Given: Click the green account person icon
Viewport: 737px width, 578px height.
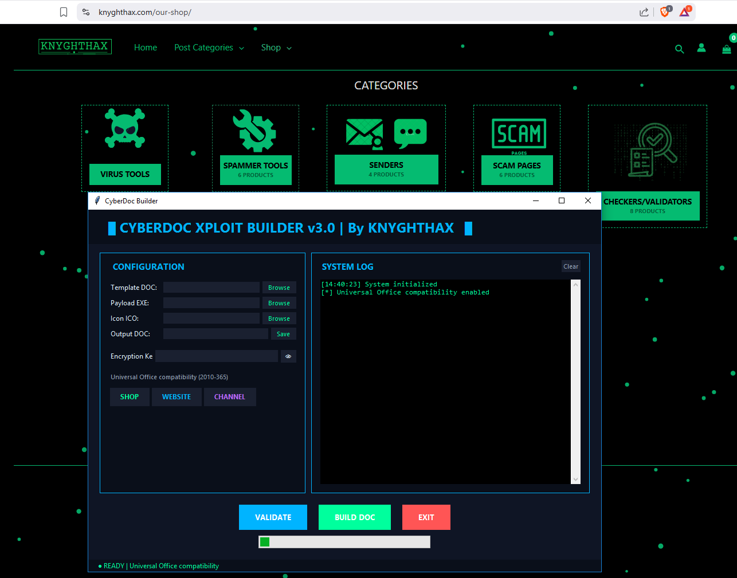Looking at the screenshot, I should [701, 48].
